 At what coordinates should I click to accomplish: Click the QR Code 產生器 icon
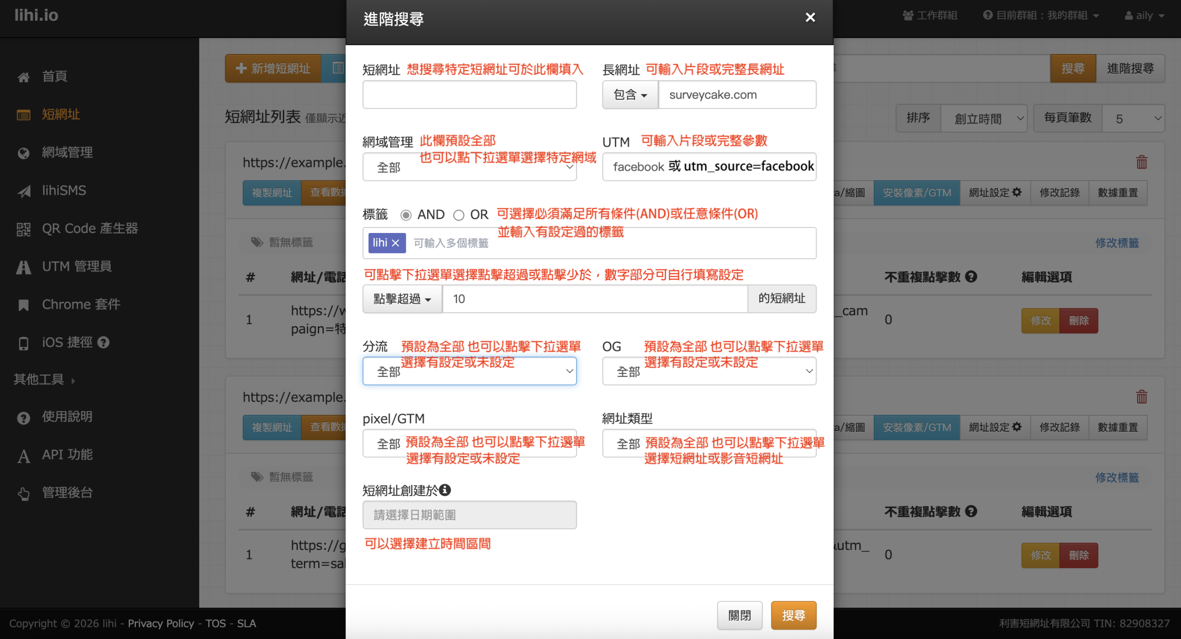[24, 229]
